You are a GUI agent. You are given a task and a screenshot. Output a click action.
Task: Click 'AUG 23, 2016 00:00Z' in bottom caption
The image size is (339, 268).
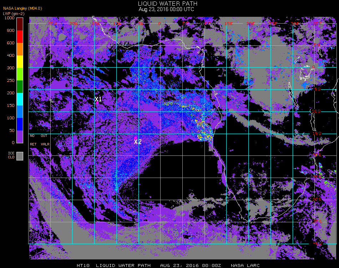[191, 265]
